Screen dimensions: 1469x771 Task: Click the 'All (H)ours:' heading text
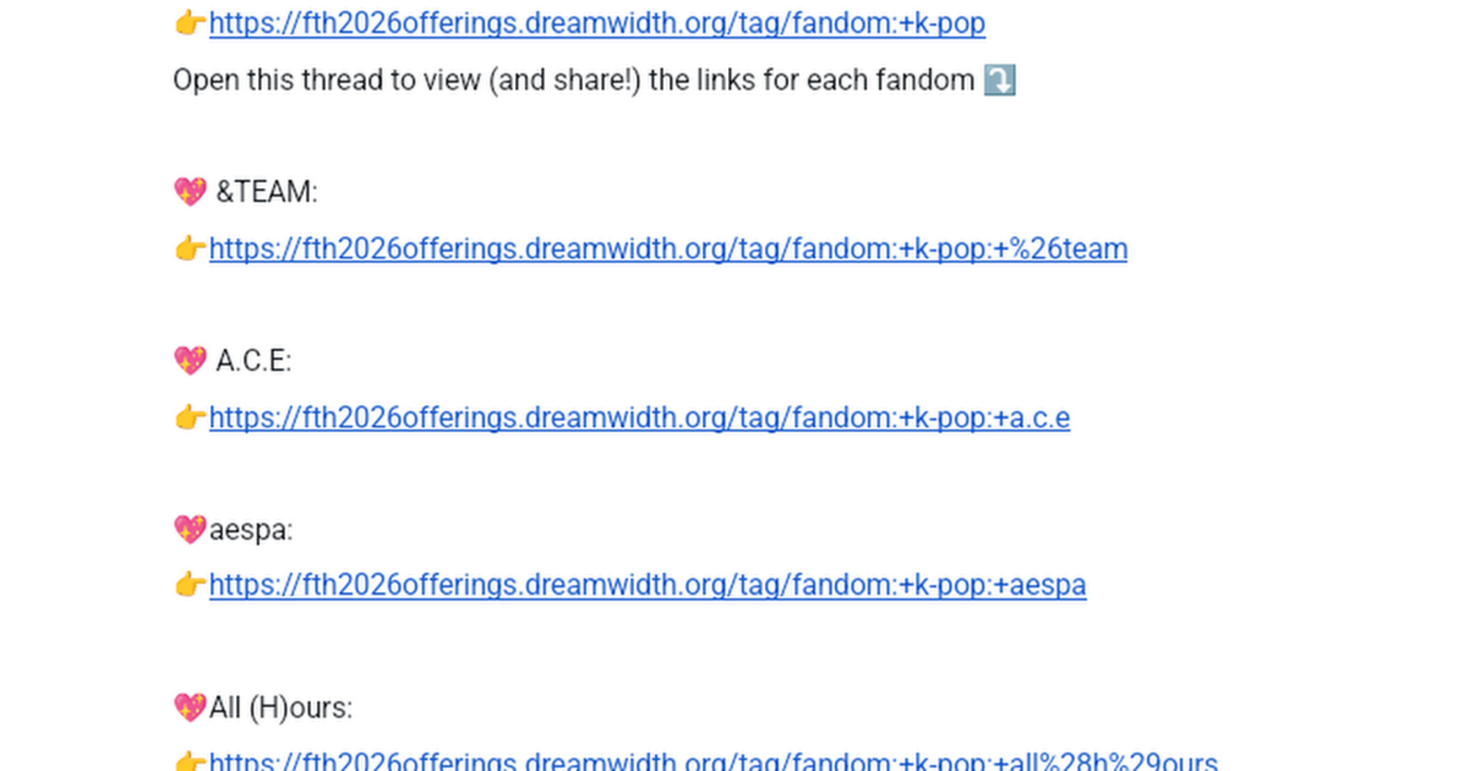(281, 708)
